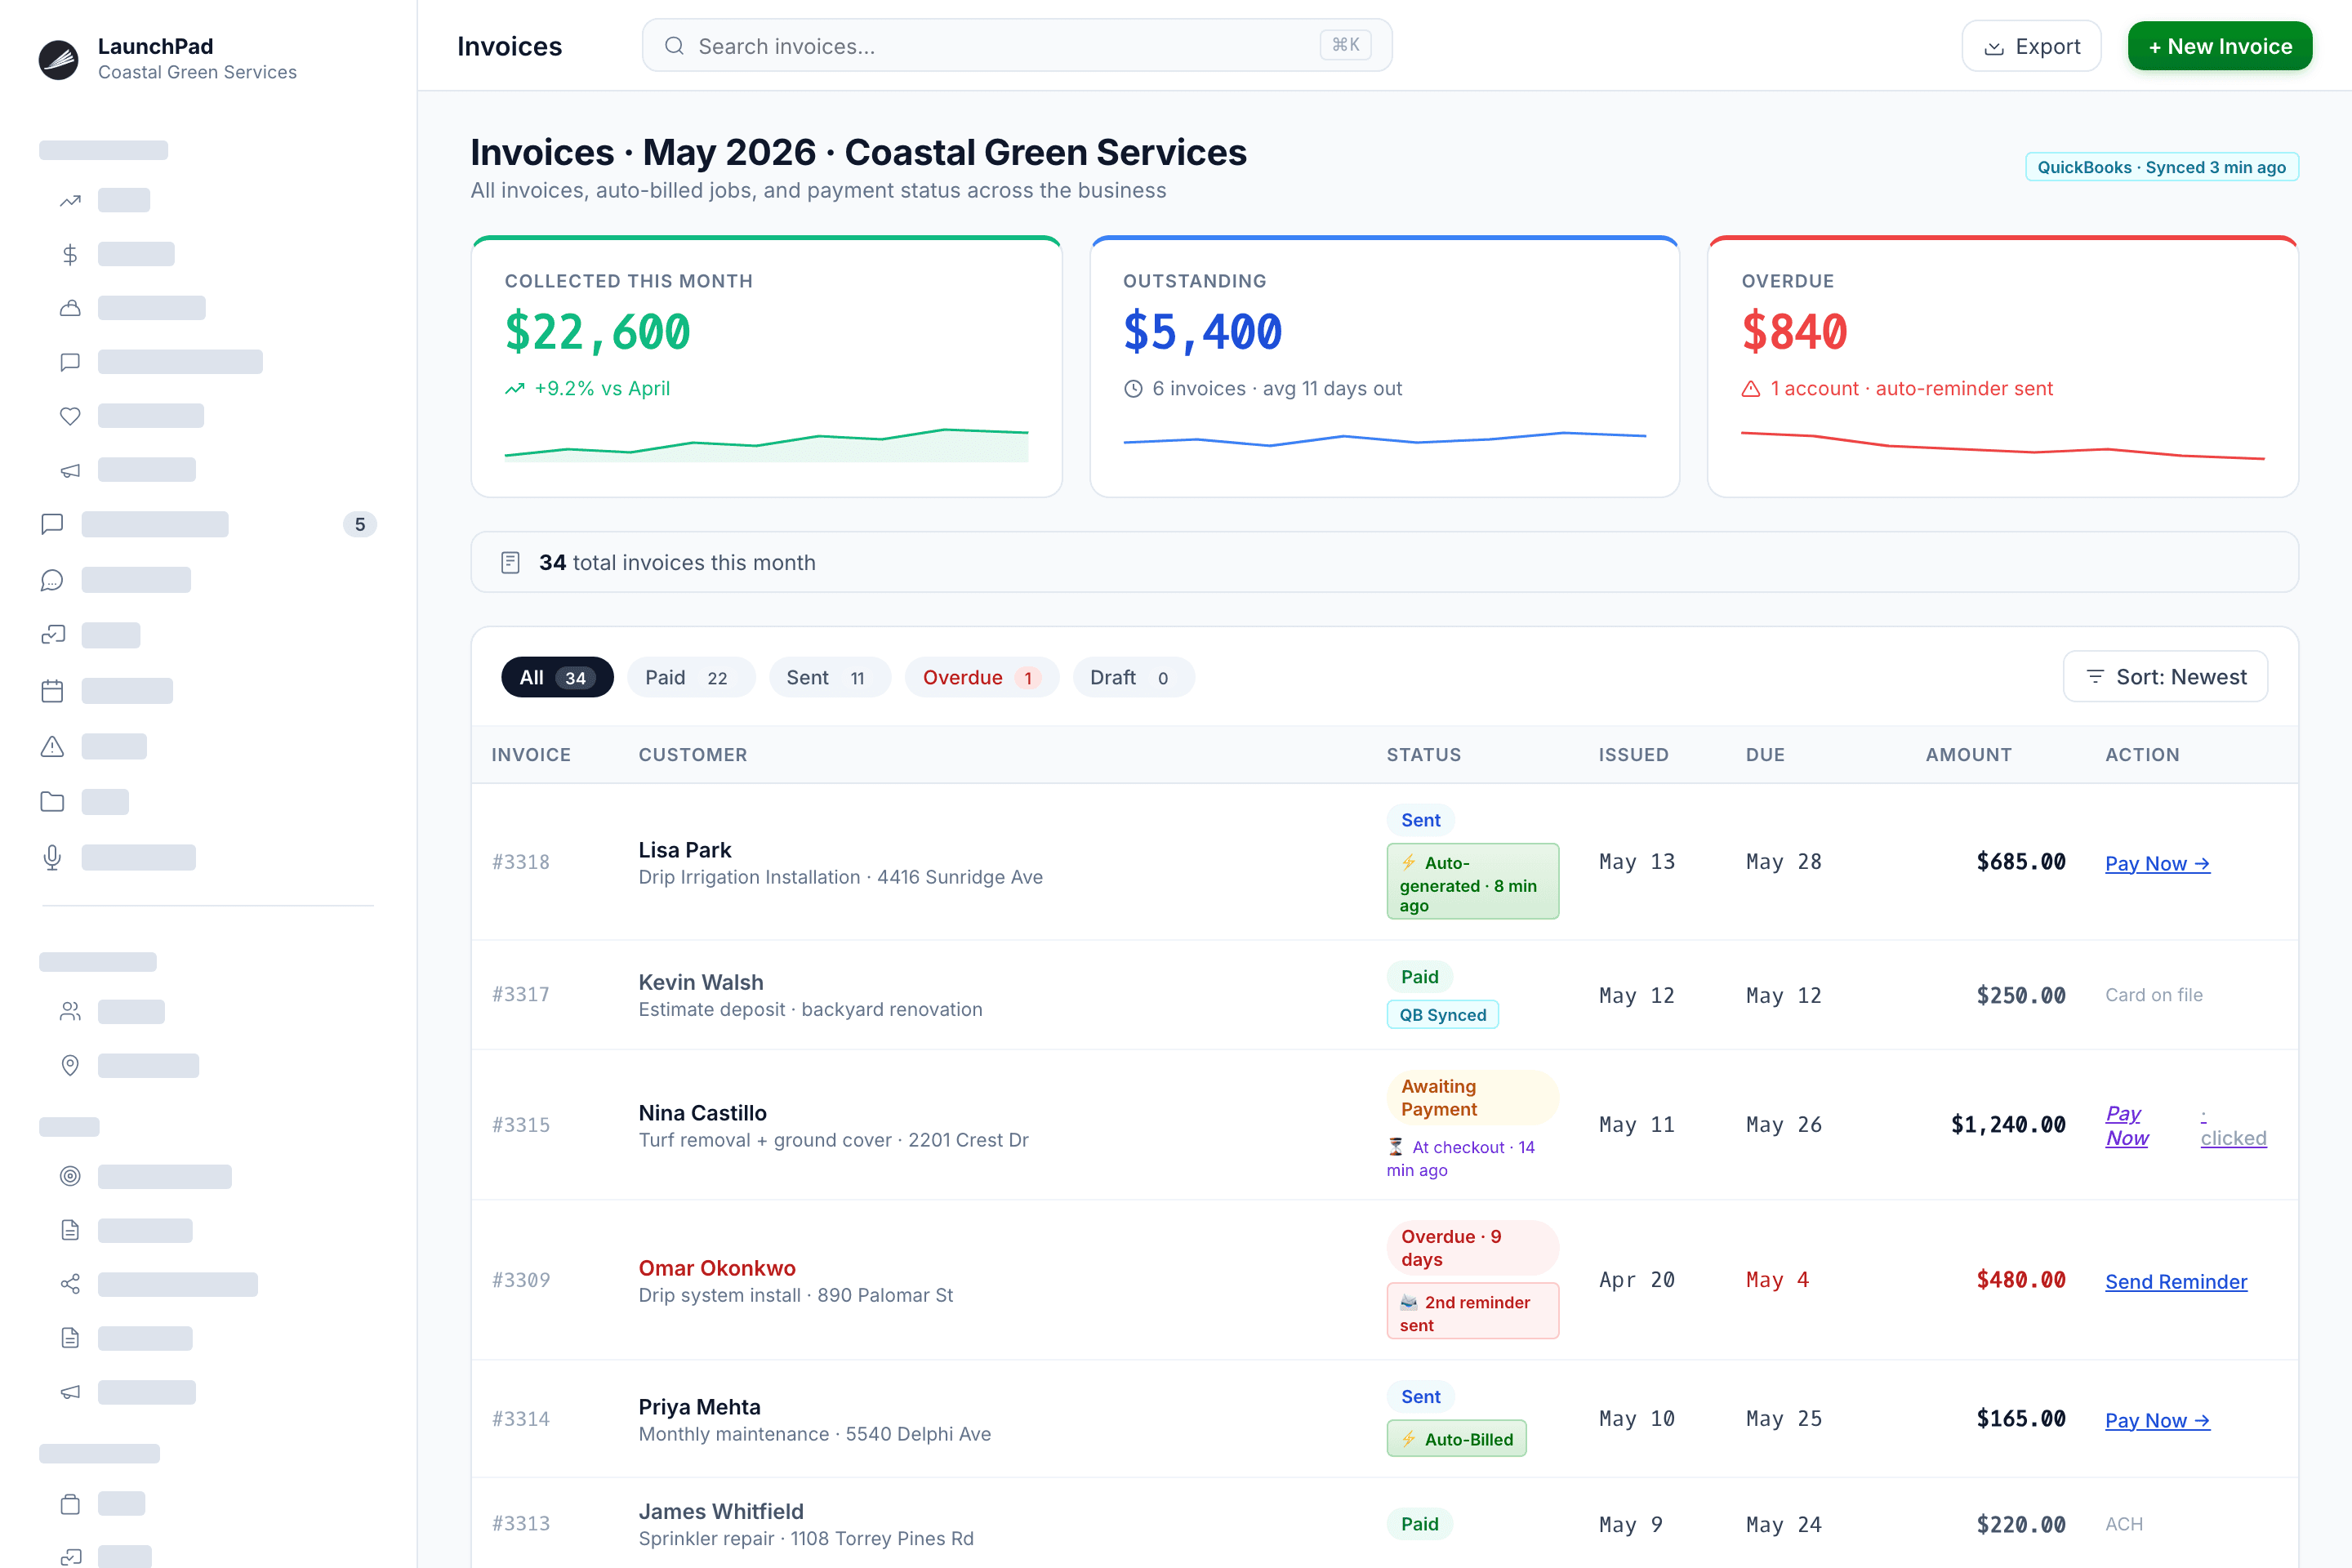Click the Auto-Billed tag on Priya Mehta
The image size is (2352, 1568).
coord(1456,1439)
